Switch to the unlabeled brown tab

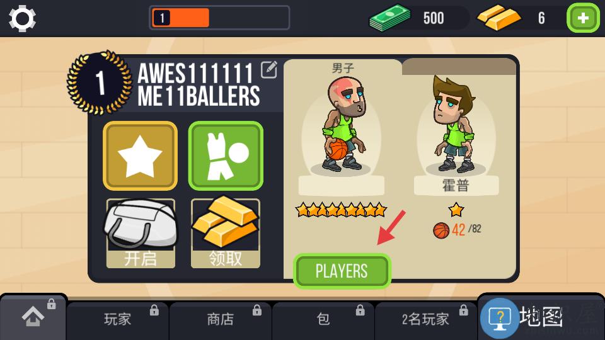[459, 67]
